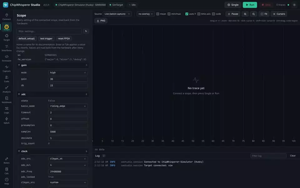The image size is (300, 188).
Task: Click the Filter log input field
Action: [x=268, y=156]
